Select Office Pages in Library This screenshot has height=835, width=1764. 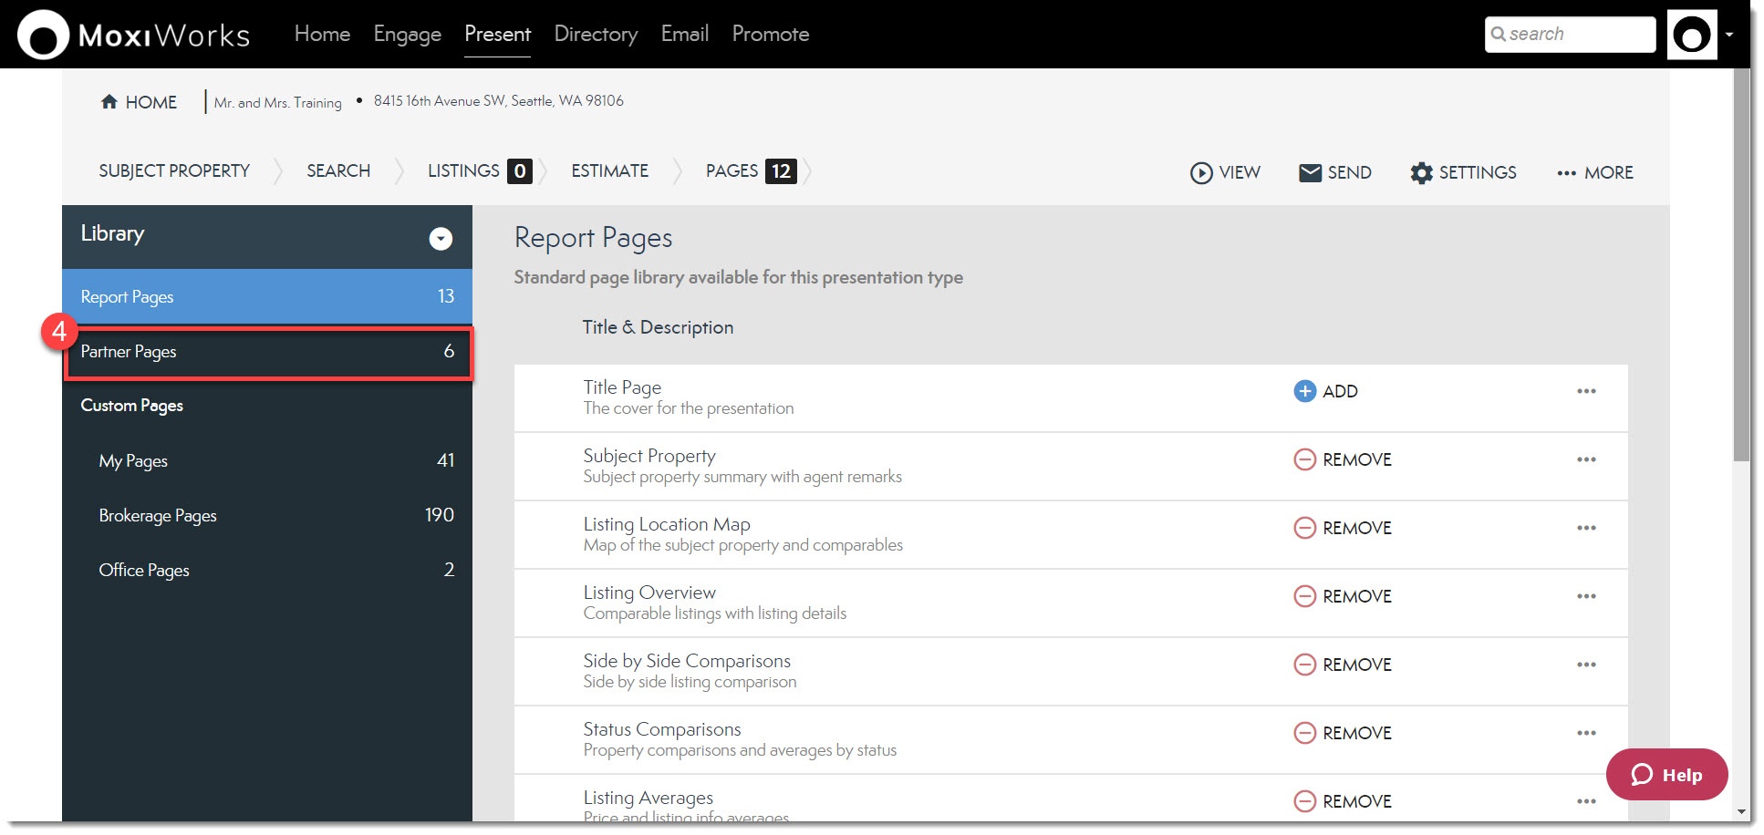click(267, 571)
